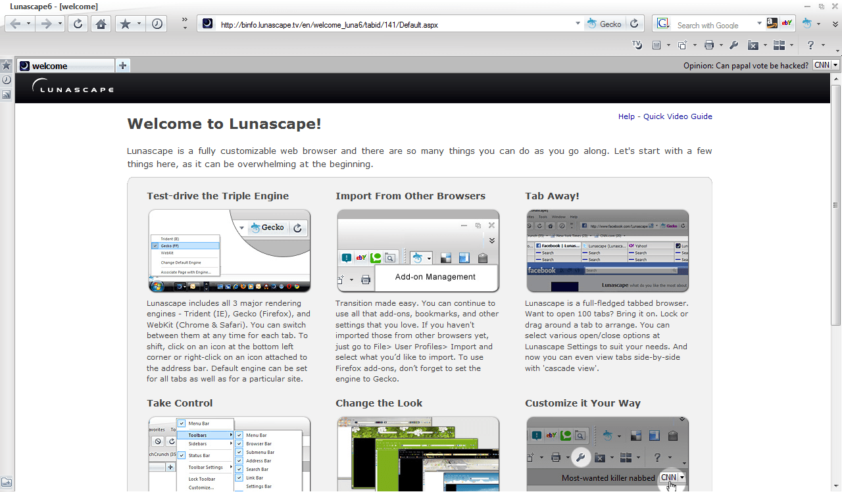Open the Lunascape TV icon

[637, 45]
